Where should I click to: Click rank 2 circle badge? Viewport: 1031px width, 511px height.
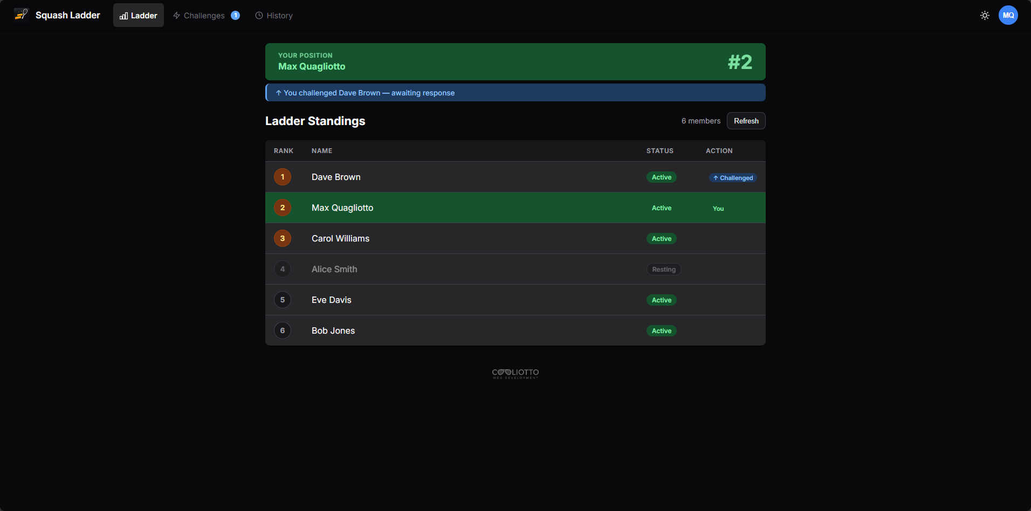coord(283,208)
